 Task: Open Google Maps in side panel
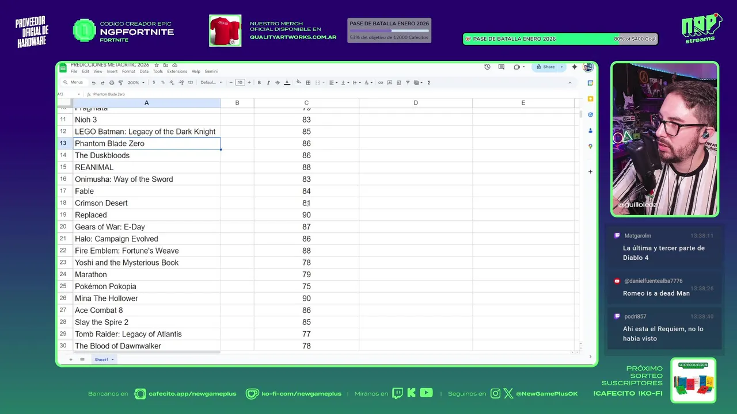pos(590,147)
